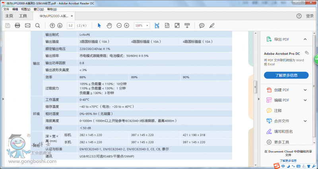This screenshot has width=318, height=169.
Task: Click the Edit PDF icon
Action: 269,100
